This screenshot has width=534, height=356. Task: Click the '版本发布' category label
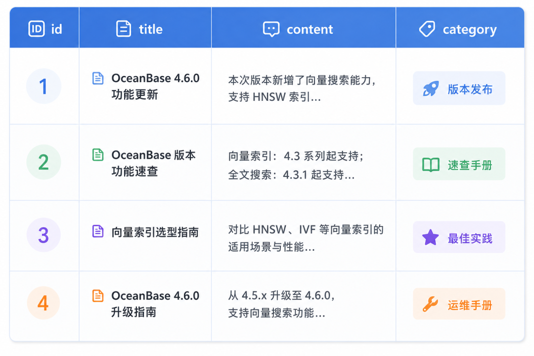pos(470,89)
